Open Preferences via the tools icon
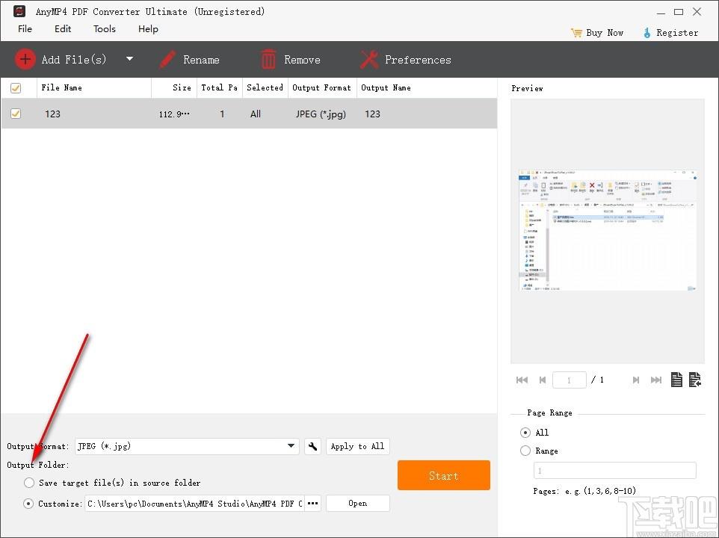719x538 pixels. click(369, 60)
